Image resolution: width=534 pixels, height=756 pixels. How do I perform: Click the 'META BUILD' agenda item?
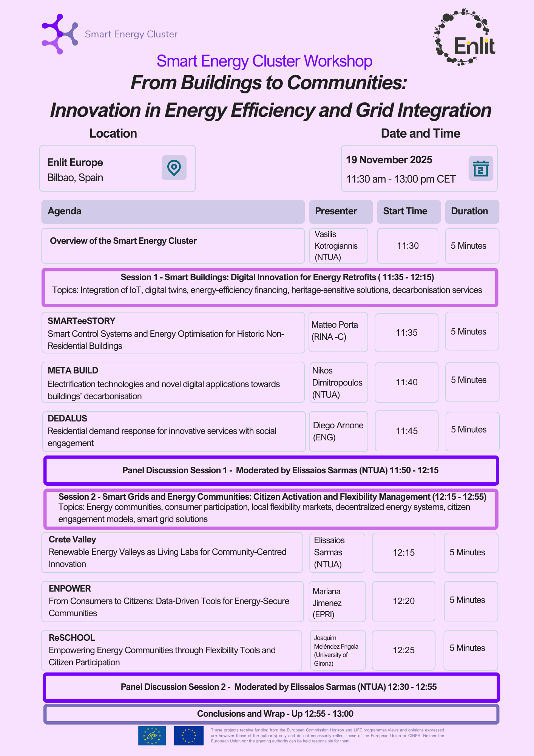(x=173, y=382)
